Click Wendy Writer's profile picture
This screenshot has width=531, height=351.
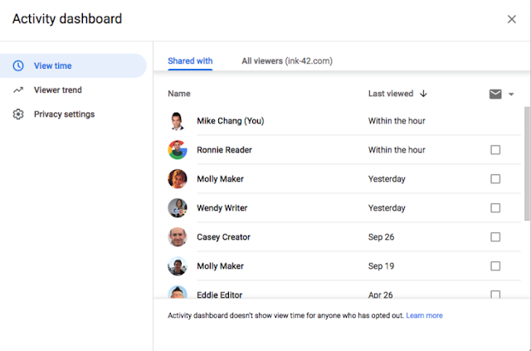point(178,208)
